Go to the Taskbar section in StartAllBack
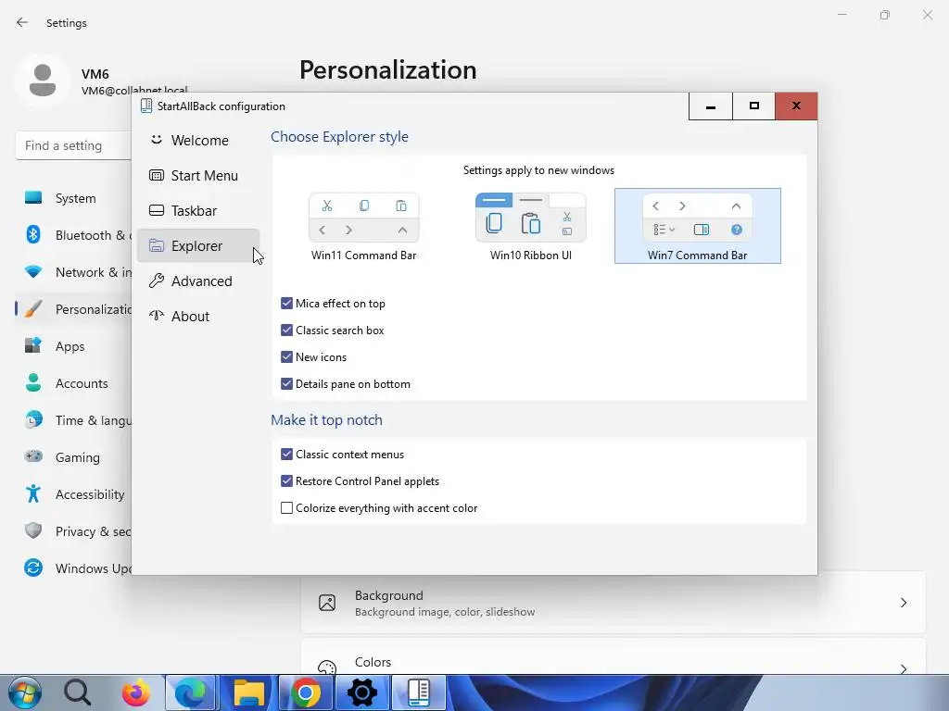Viewport: 949px width, 711px height. [x=198, y=210]
